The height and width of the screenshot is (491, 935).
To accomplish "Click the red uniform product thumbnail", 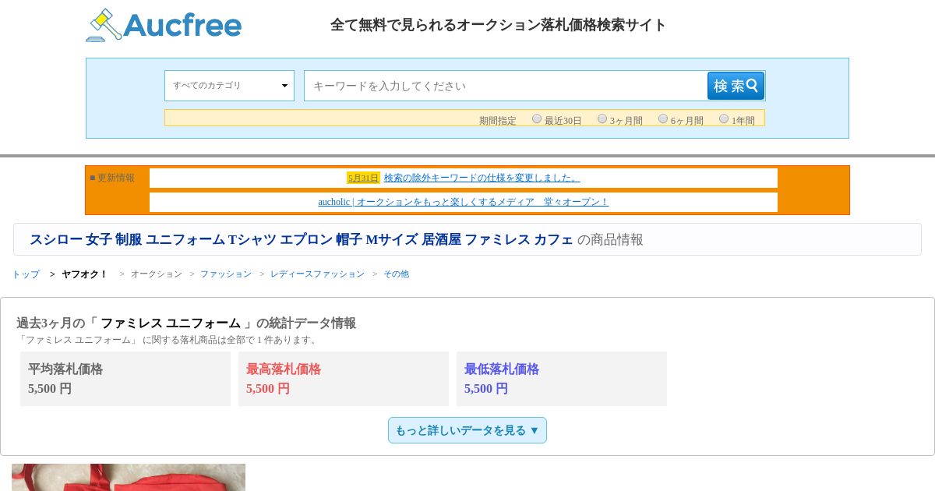I will [129, 477].
